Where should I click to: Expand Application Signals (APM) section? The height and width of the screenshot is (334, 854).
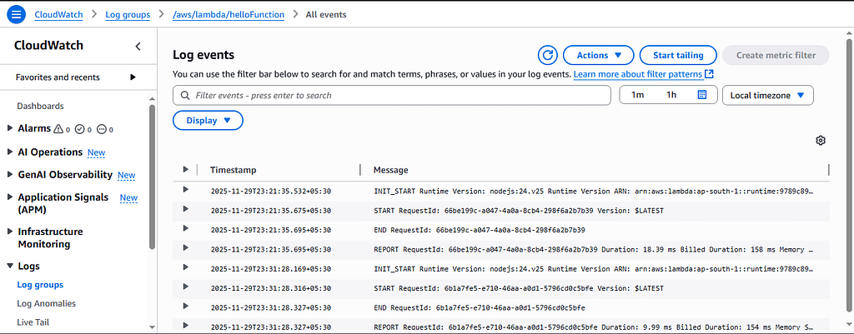click(10, 197)
